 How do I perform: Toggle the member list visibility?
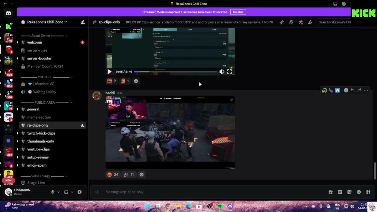coord(310,22)
